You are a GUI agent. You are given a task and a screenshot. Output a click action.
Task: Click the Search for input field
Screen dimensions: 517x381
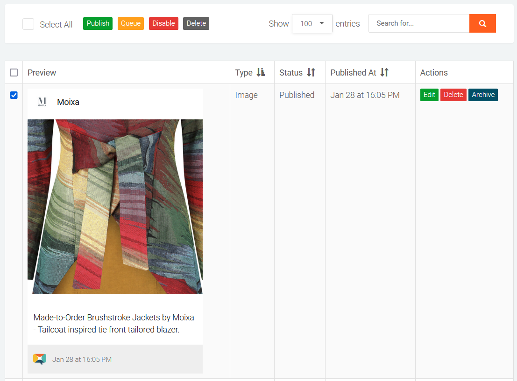click(419, 23)
